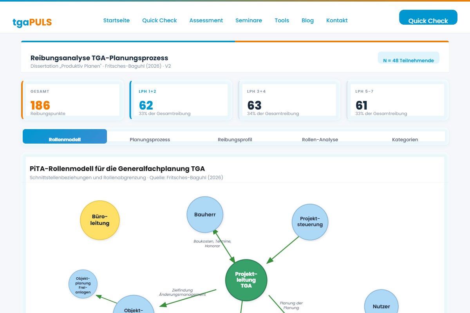Image resolution: width=470 pixels, height=313 pixels.
Task: Open the Kontakt link
Action: pyautogui.click(x=337, y=20)
